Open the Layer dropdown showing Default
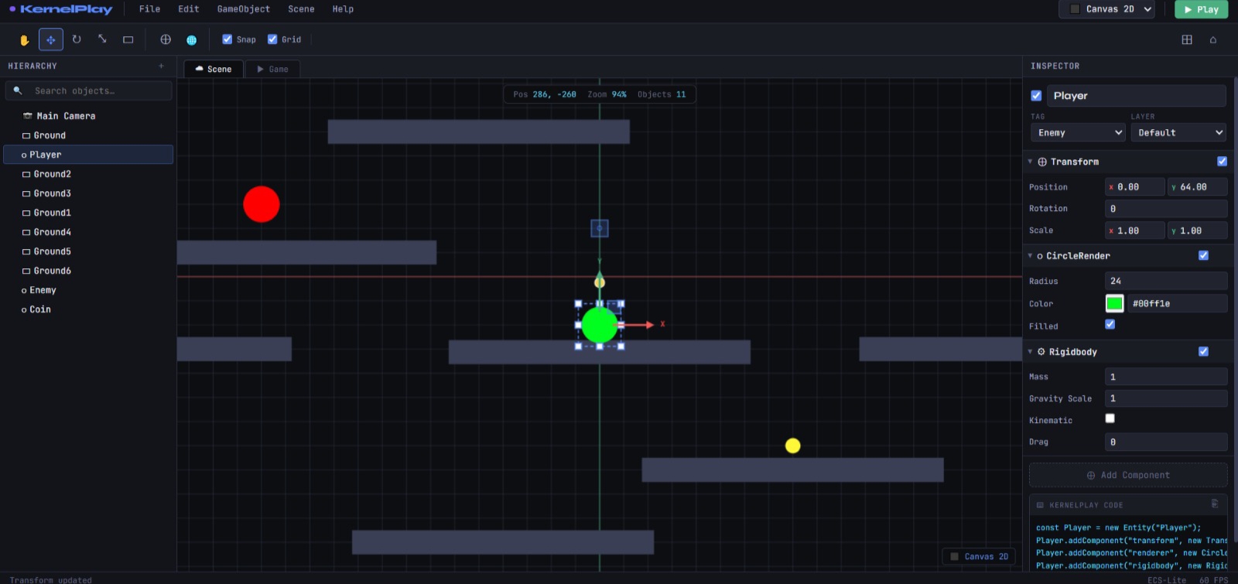Screen dimensions: 1238x584 [x=1178, y=133]
